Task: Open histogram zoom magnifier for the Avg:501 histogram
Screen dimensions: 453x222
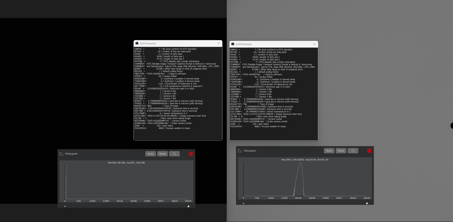Action: coord(174,154)
